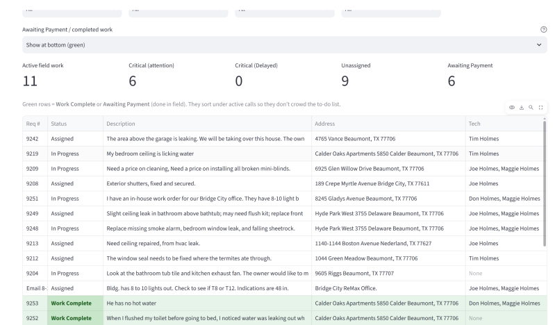Click the Unassigned metric value 9
The image size is (555, 325).
click(345, 81)
